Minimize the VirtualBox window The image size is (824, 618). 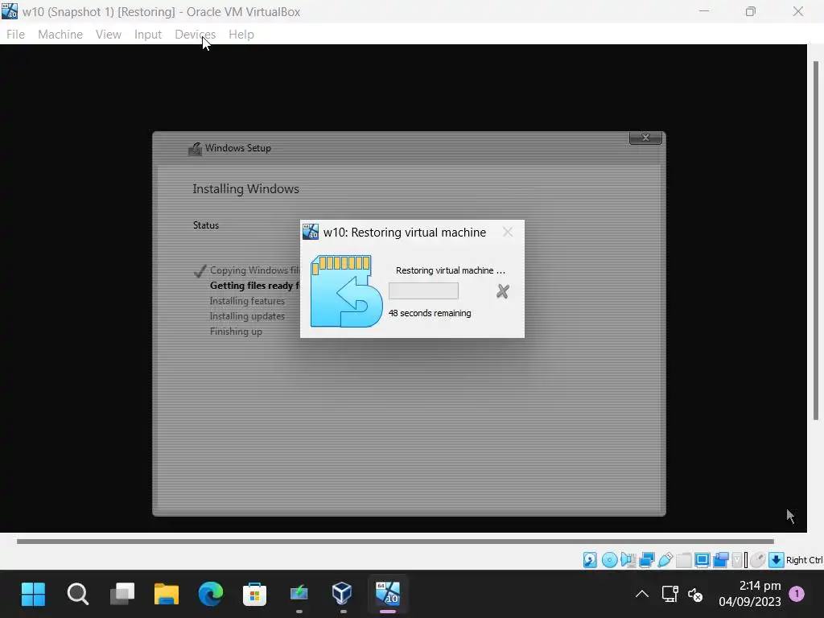703,11
